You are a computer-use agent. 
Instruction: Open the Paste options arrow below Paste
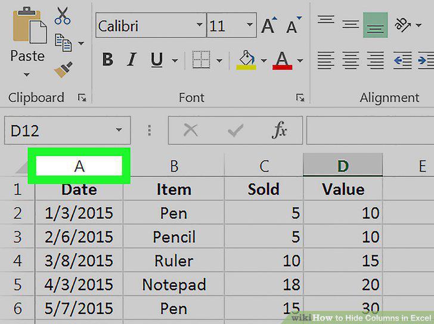pos(27,74)
